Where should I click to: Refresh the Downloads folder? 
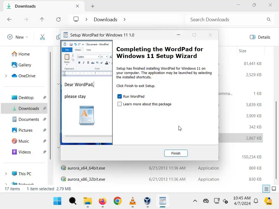tap(58, 19)
